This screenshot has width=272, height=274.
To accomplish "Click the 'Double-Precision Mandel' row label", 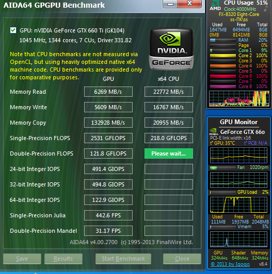I will 43,231.
